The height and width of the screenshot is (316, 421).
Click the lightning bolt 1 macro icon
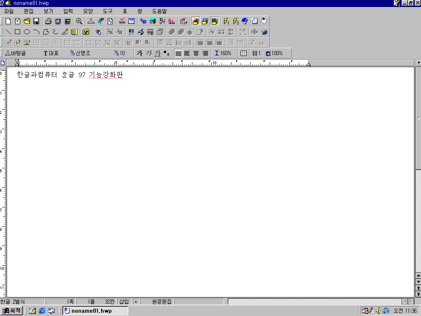pyautogui.click(x=227, y=21)
